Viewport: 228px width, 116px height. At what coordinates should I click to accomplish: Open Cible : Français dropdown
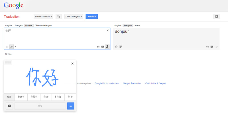pos(74,17)
